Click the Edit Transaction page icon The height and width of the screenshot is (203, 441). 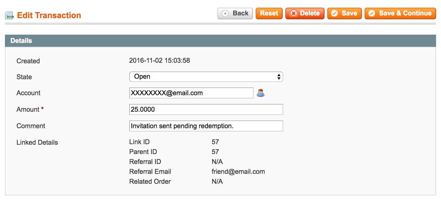coord(9,15)
